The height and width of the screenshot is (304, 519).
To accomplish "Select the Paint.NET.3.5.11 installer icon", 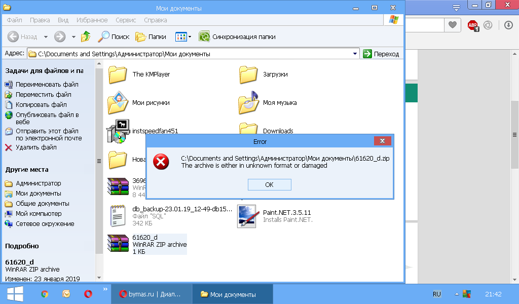I will tap(248, 215).
